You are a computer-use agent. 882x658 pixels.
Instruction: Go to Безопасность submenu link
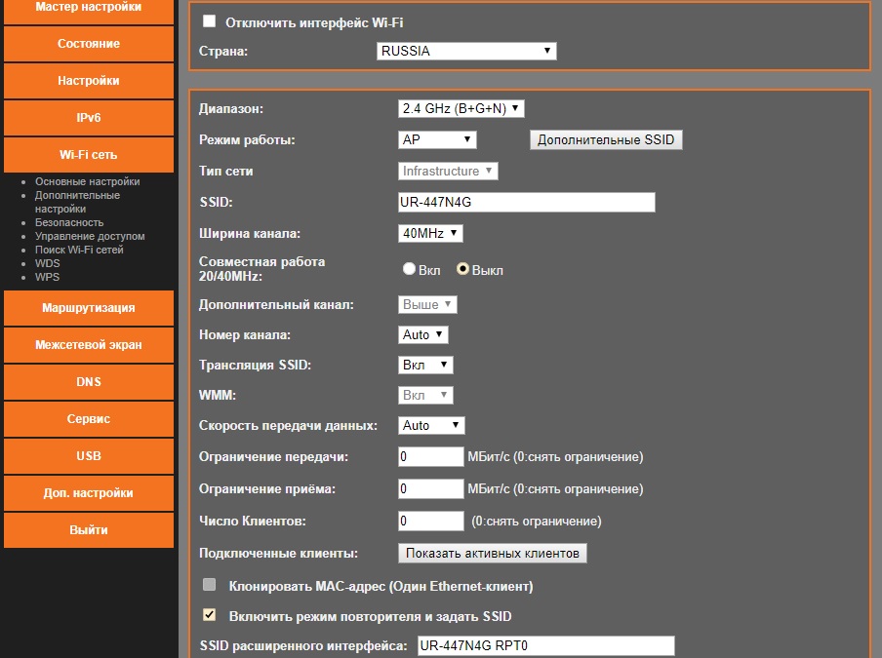tap(69, 222)
